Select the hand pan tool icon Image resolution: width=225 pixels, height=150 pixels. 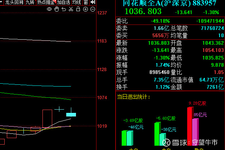[57, 9]
